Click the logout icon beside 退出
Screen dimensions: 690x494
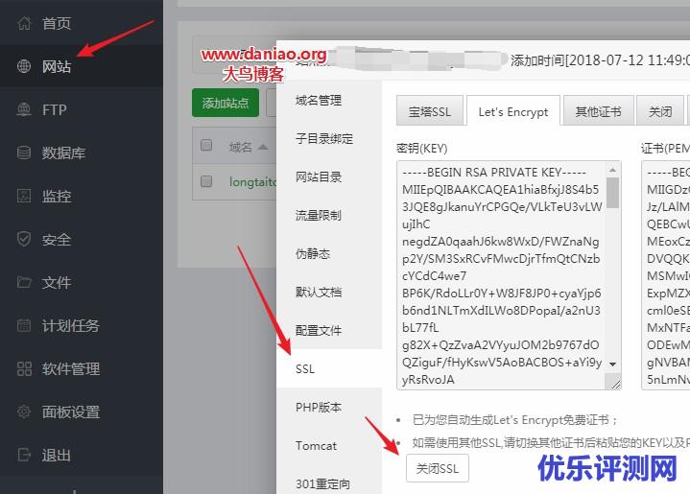pos(24,455)
